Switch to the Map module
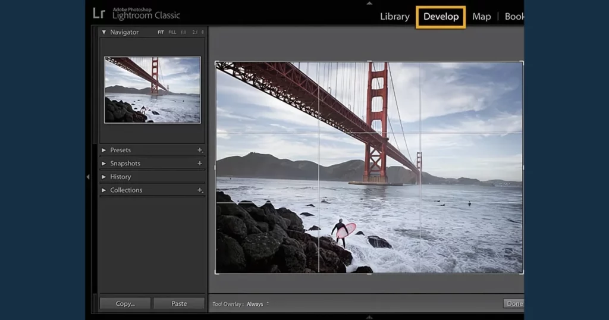Screen dimensions: 609x320 (x=482, y=17)
